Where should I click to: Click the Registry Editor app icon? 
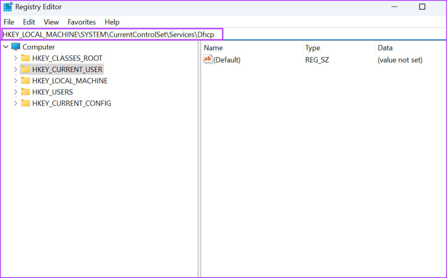(8, 7)
